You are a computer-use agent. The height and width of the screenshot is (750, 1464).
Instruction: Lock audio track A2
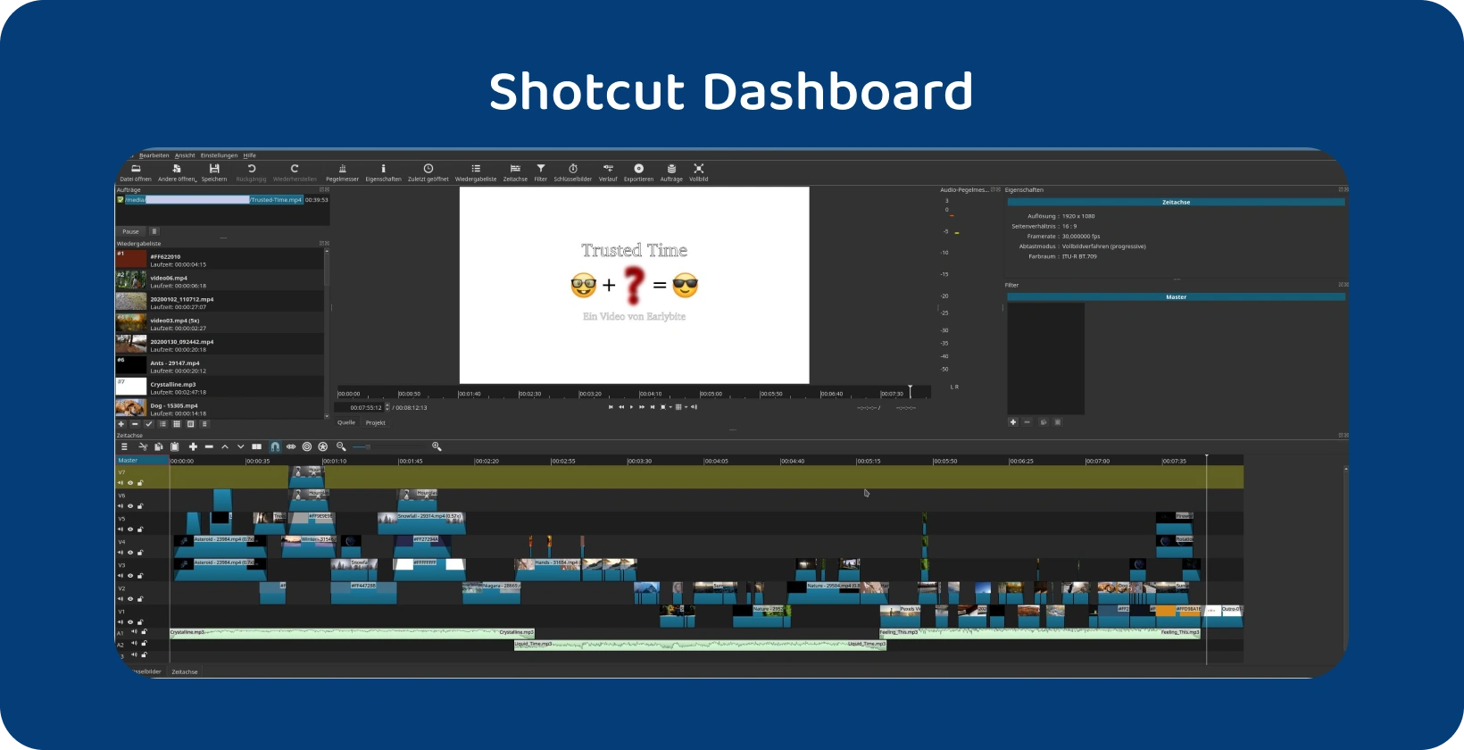pos(144,644)
